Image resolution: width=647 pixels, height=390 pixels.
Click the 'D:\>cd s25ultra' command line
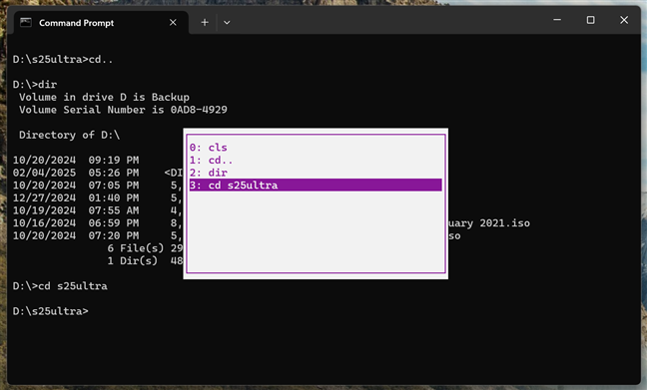[x=60, y=286]
